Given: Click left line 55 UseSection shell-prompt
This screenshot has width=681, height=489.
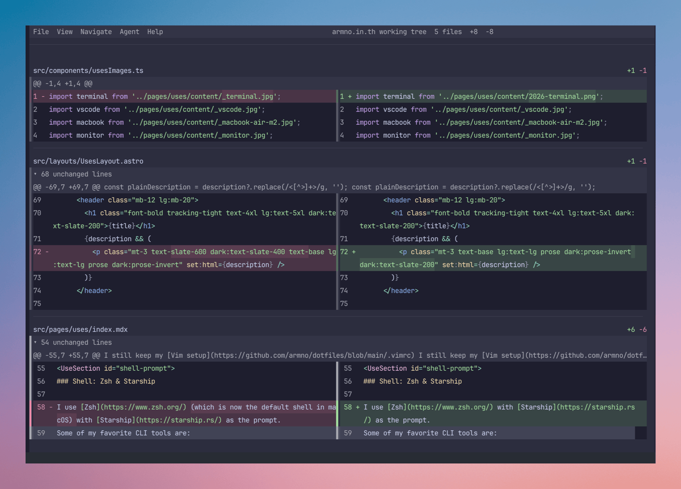Looking at the screenshot, I should click(x=184, y=369).
